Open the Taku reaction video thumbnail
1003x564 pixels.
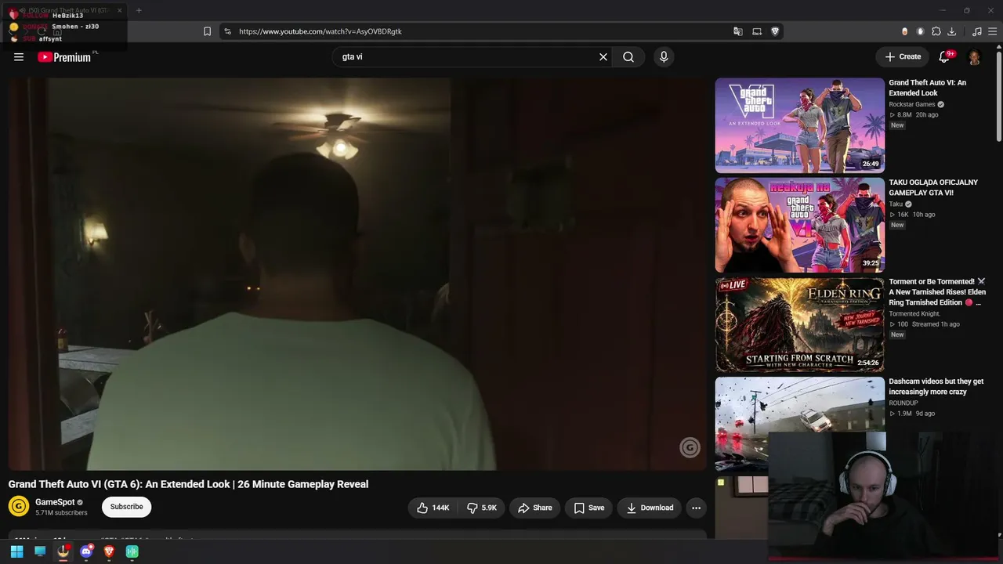[x=800, y=225]
